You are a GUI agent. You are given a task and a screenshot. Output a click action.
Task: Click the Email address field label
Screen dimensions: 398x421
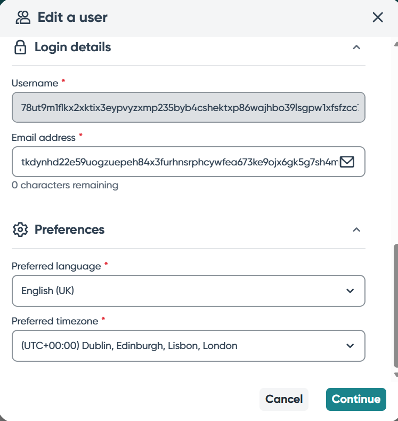coord(44,138)
